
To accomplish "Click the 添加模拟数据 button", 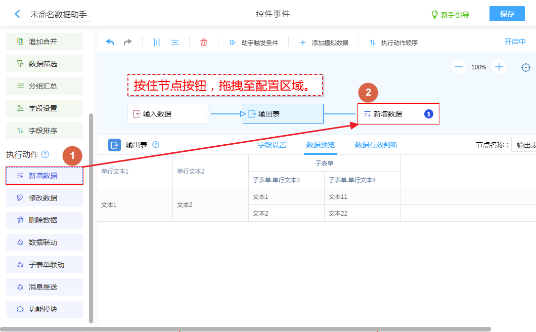I will coord(324,43).
